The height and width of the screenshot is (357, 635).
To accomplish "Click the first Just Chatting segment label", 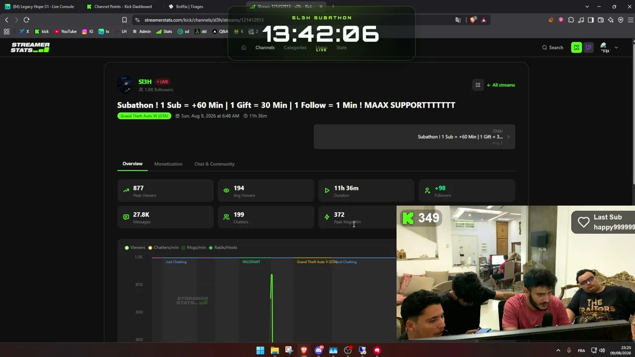I will click(x=176, y=262).
